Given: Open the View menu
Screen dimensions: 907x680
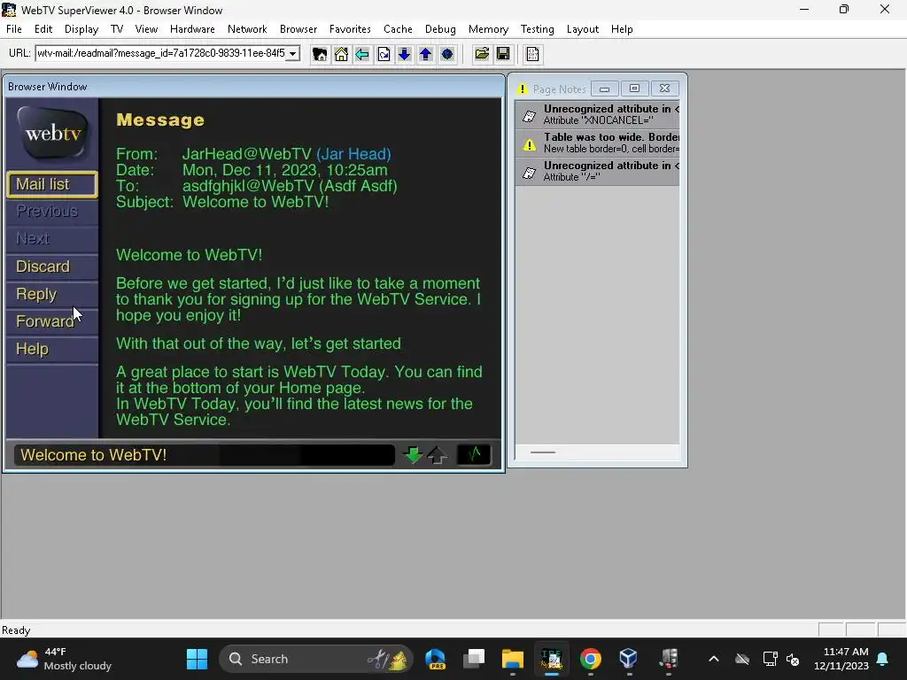Looking at the screenshot, I should pyautogui.click(x=146, y=29).
